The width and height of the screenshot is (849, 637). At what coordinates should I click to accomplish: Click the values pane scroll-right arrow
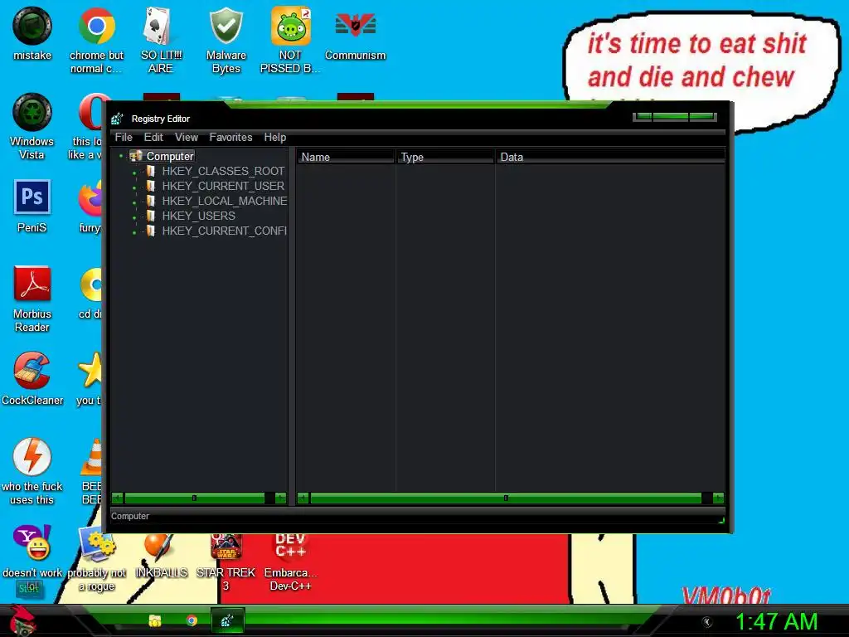(x=719, y=498)
